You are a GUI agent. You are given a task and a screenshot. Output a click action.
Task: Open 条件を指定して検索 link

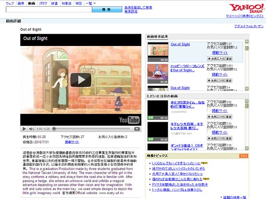click(138, 8)
